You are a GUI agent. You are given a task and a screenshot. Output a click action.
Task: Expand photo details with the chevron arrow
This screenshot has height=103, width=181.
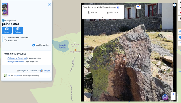[103, 18]
